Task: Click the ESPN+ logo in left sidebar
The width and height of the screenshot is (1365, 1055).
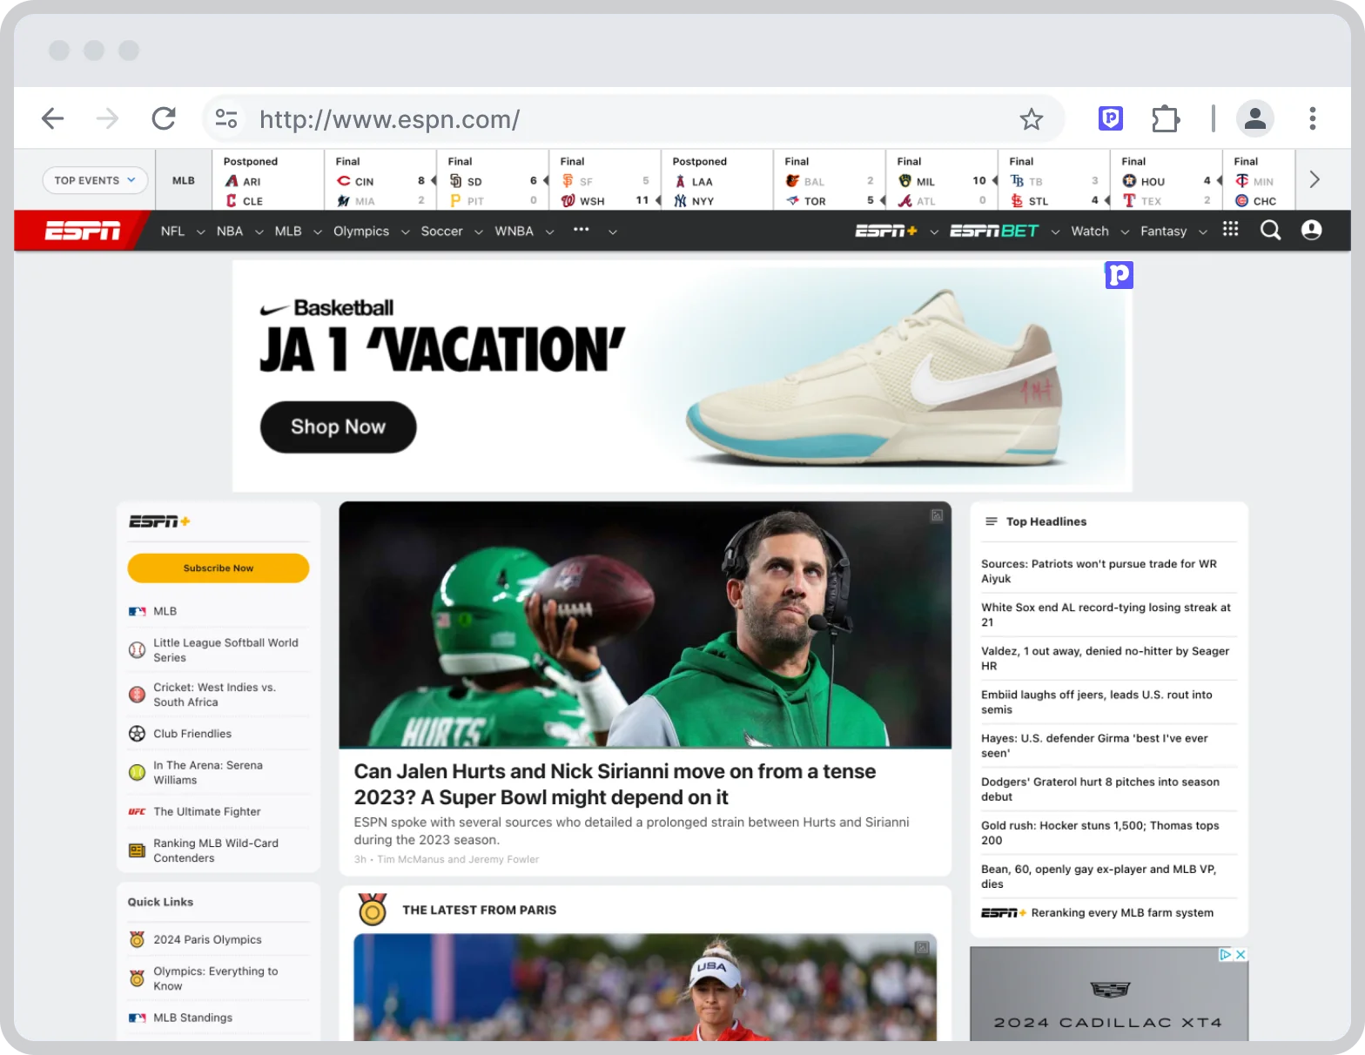Action: coord(159,521)
